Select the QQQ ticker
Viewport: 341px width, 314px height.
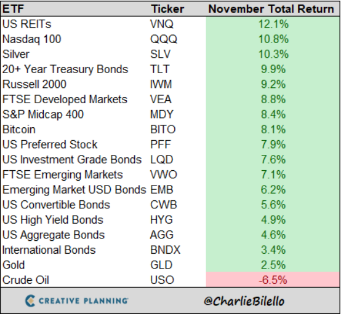click(164, 39)
